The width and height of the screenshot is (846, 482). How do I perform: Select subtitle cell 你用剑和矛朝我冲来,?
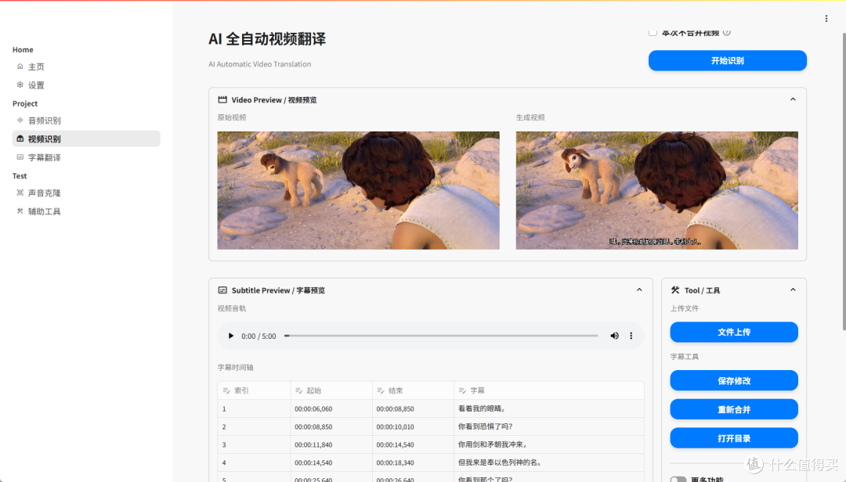click(548, 444)
